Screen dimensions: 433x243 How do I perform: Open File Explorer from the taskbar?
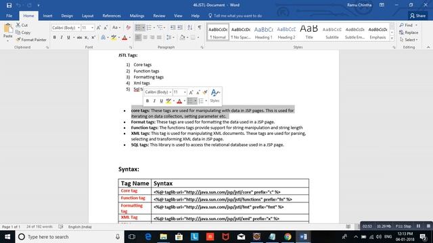[x=164, y=237]
